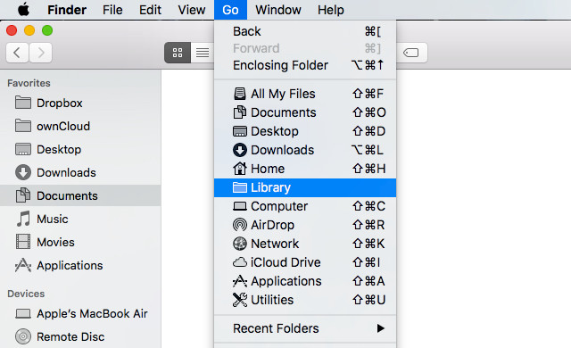This screenshot has width=571, height=348.
Task: Click the Music note icon in sidebar
Action: pos(23,219)
